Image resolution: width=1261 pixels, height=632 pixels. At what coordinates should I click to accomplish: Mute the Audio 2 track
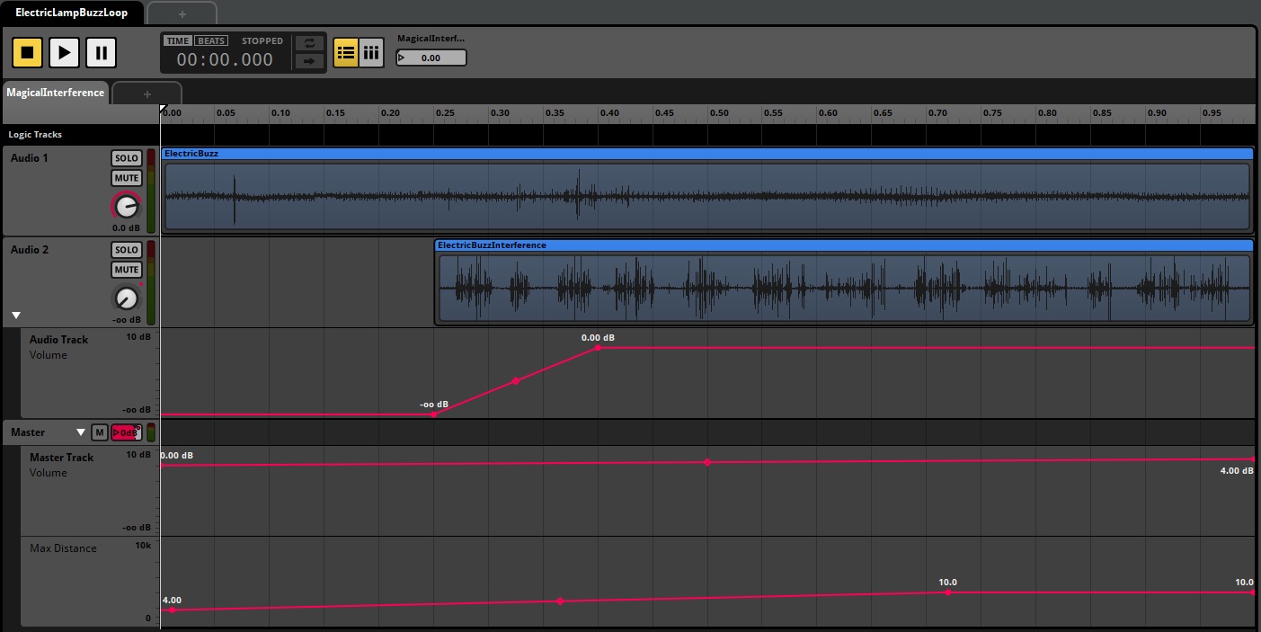point(126,270)
